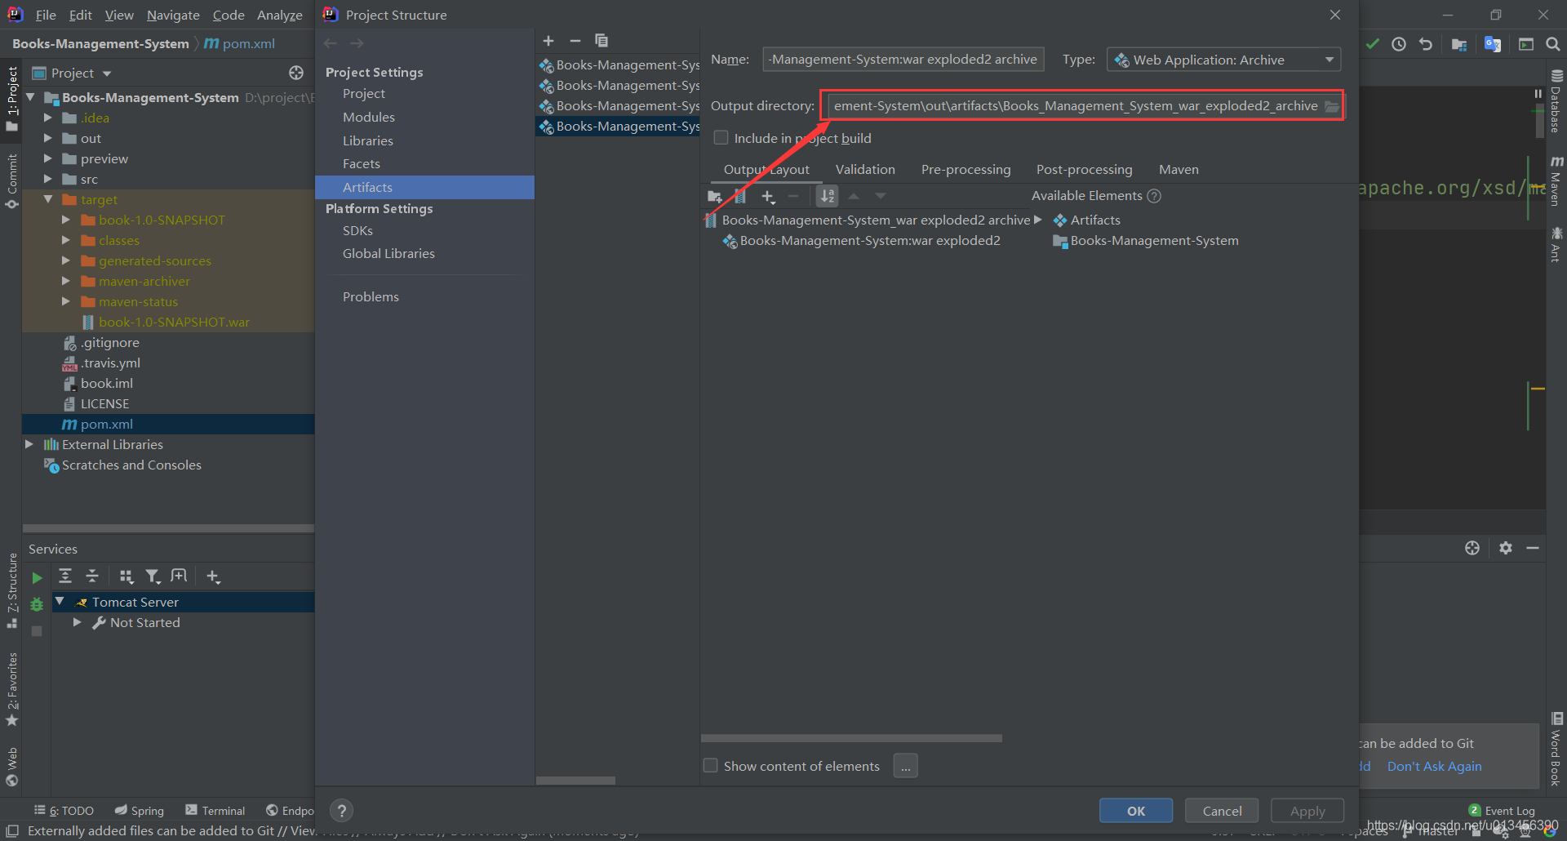
Task: Click locate file target icon in Project panel
Action: 296,73
